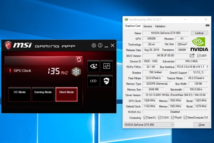Switch to the Validation tab

[160, 26]
